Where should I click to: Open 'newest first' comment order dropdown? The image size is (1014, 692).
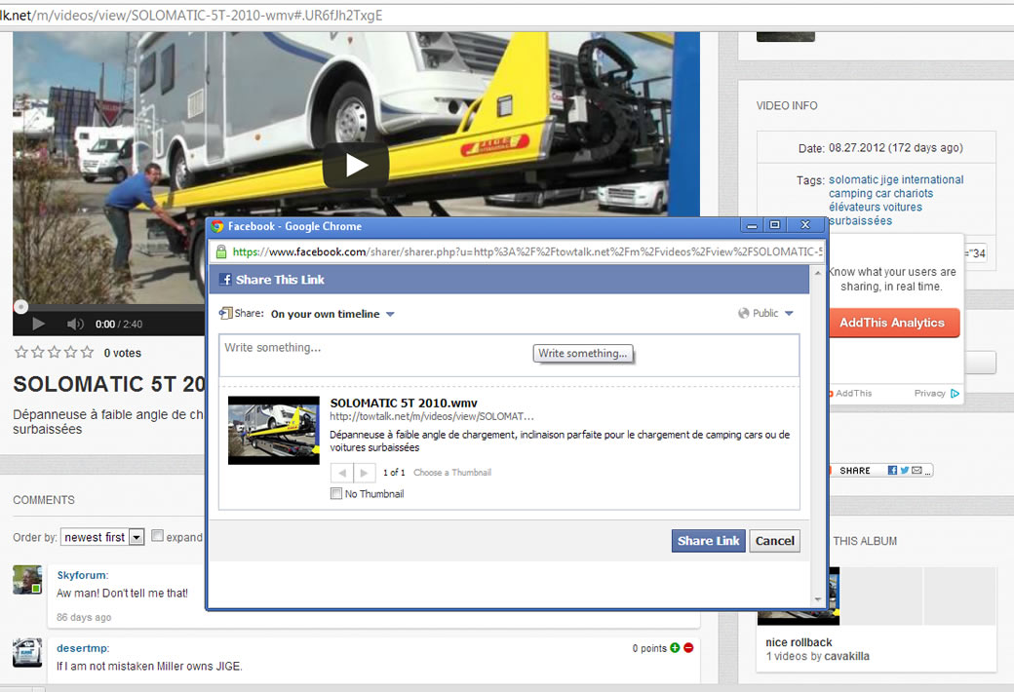102,537
